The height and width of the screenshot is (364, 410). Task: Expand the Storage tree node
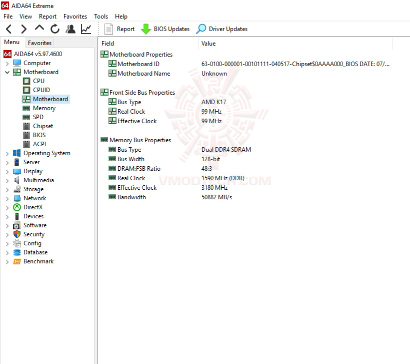[7, 190]
